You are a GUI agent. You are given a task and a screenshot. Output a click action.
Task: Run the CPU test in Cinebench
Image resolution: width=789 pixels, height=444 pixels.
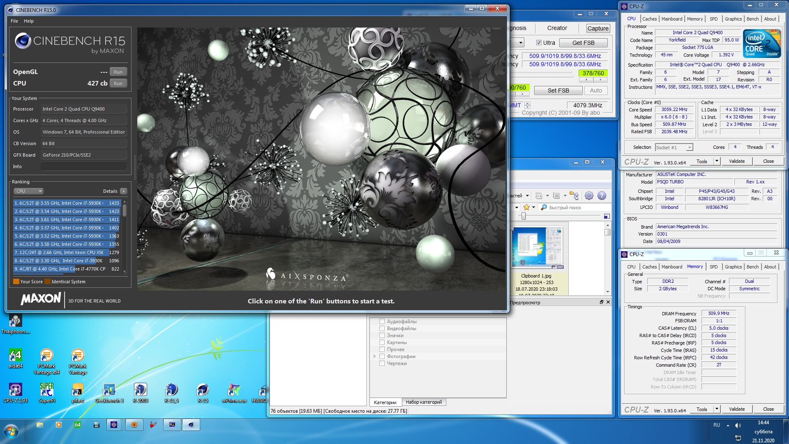tap(118, 83)
